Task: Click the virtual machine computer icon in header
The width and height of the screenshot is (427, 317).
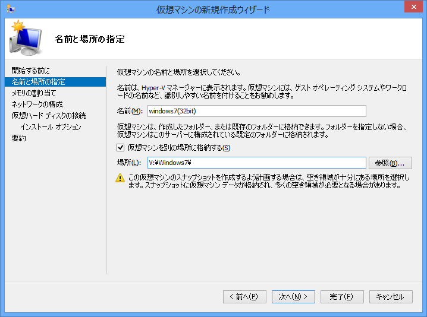Action: tap(26, 38)
